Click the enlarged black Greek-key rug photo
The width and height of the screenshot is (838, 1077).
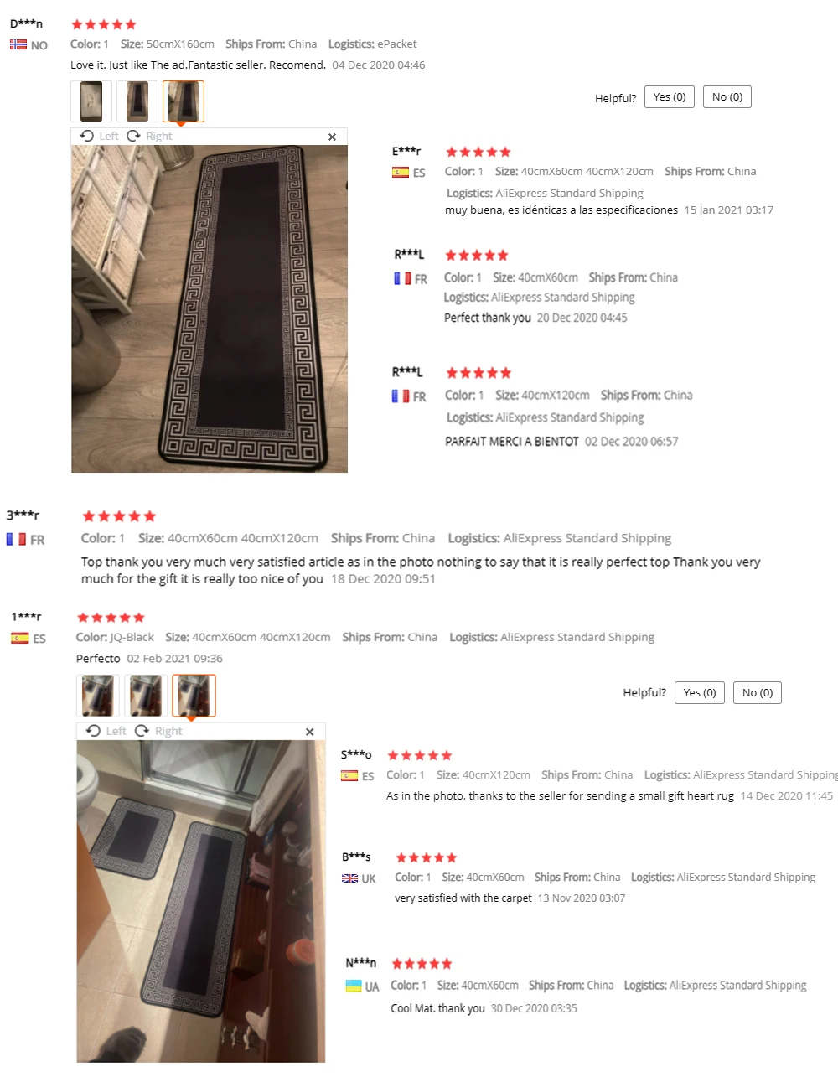point(209,308)
